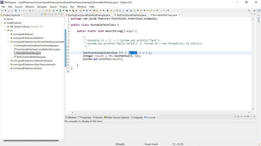Click the Coverage run icon
This screenshot has width=261, height=146.
point(66,11)
